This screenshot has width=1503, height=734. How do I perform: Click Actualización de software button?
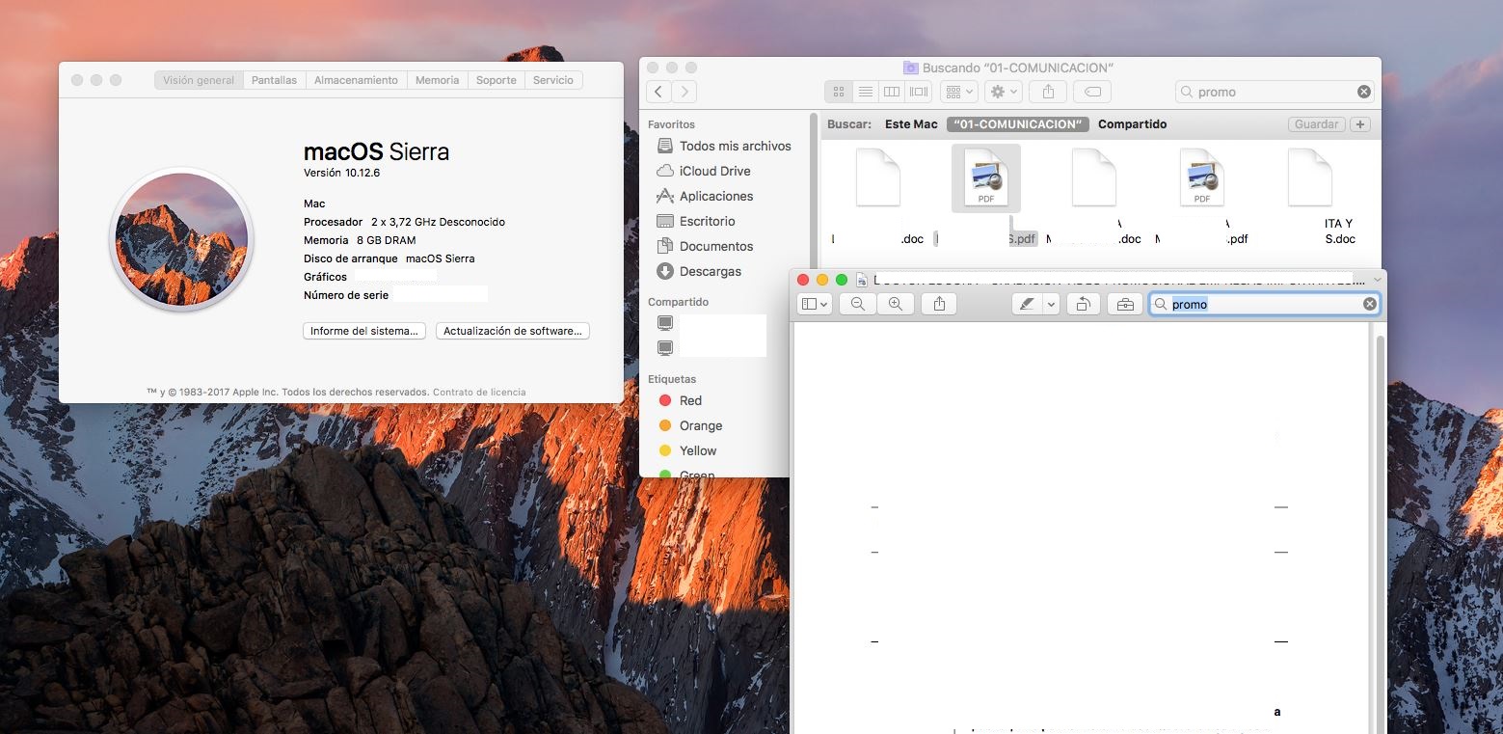click(x=512, y=331)
